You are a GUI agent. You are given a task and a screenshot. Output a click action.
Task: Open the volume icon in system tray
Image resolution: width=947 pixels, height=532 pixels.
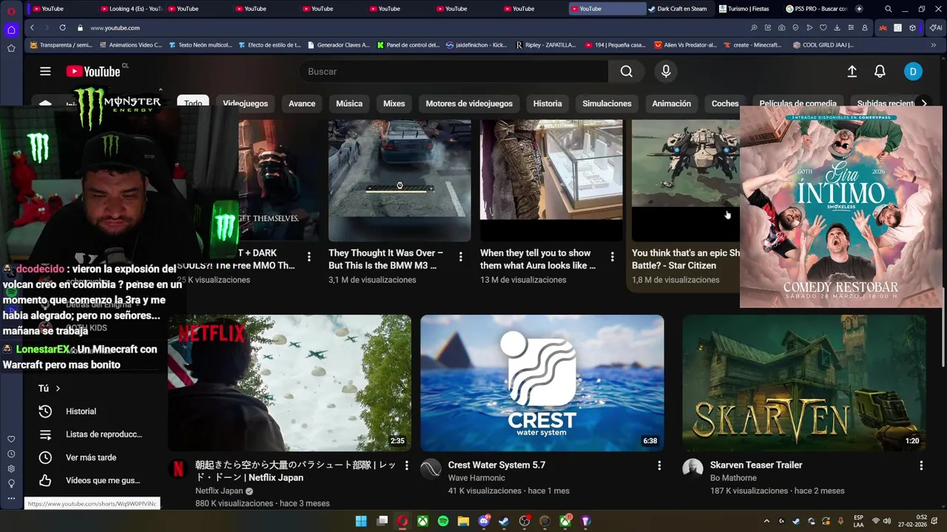[x=886, y=521]
